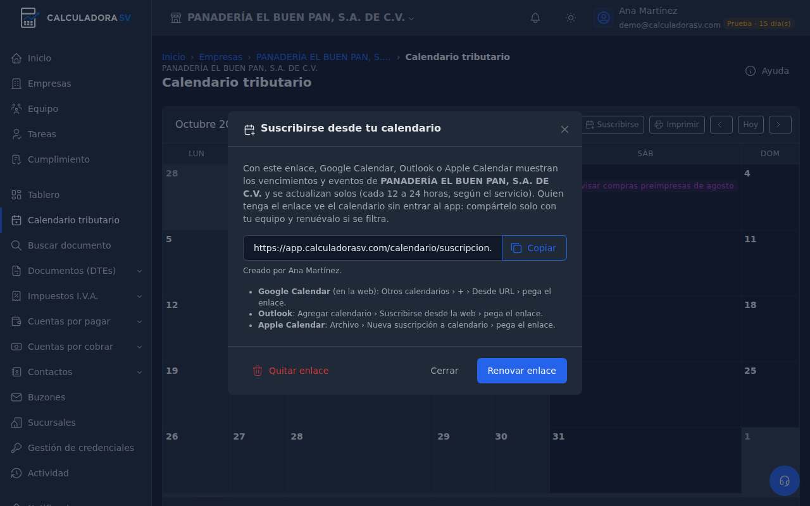The width and height of the screenshot is (810, 506).
Task: Expand Documentos (DTEs) submenu
Action: click(76, 271)
